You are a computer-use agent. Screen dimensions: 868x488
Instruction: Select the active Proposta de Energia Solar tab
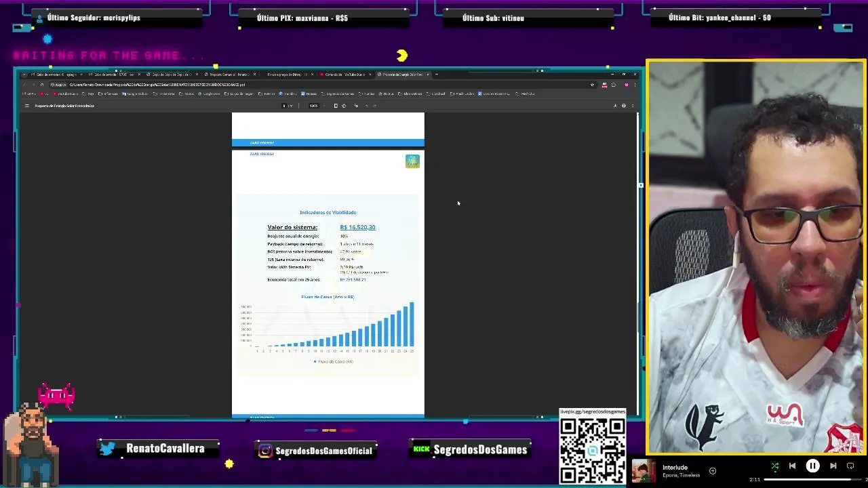point(403,75)
